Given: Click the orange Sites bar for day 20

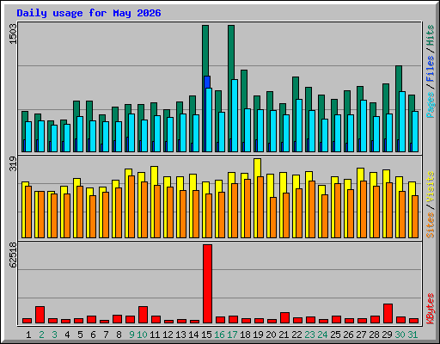Looking at the screenshot, I should point(273,218).
